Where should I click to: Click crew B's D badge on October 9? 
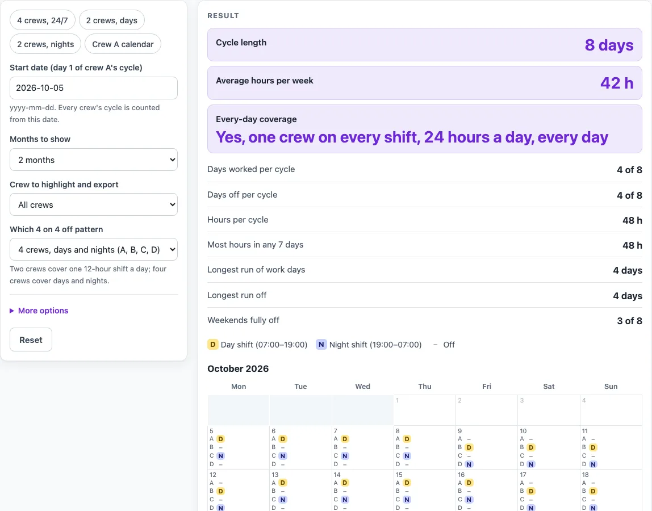(469, 447)
